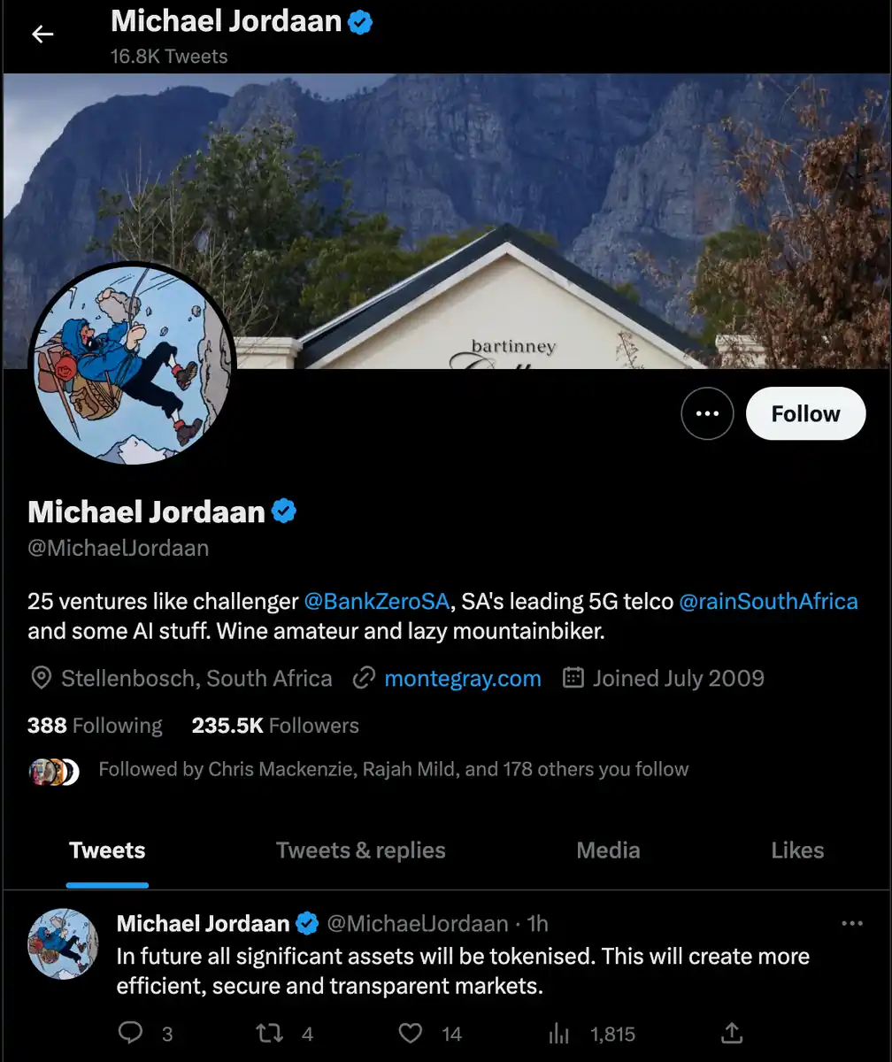Image resolution: width=892 pixels, height=1062 pixels.
Task: View the 235.5K Followers list
Action: tap(275, 726)
